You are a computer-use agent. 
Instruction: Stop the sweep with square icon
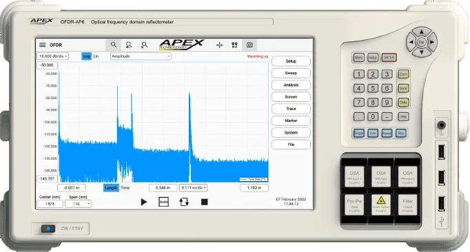[x=205, y=202]
